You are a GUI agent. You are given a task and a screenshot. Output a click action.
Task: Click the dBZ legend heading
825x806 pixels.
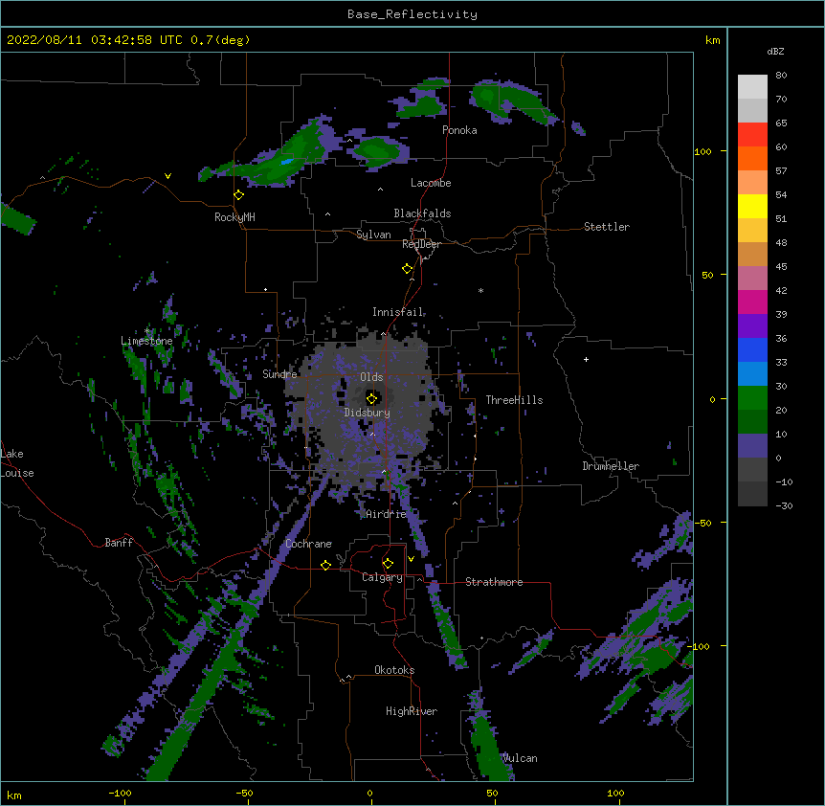[775, 51]
